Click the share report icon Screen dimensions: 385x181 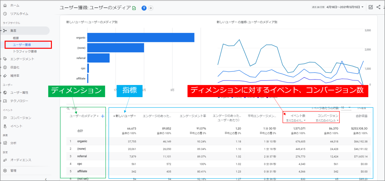pyautogui.click(x=378, y=7)
